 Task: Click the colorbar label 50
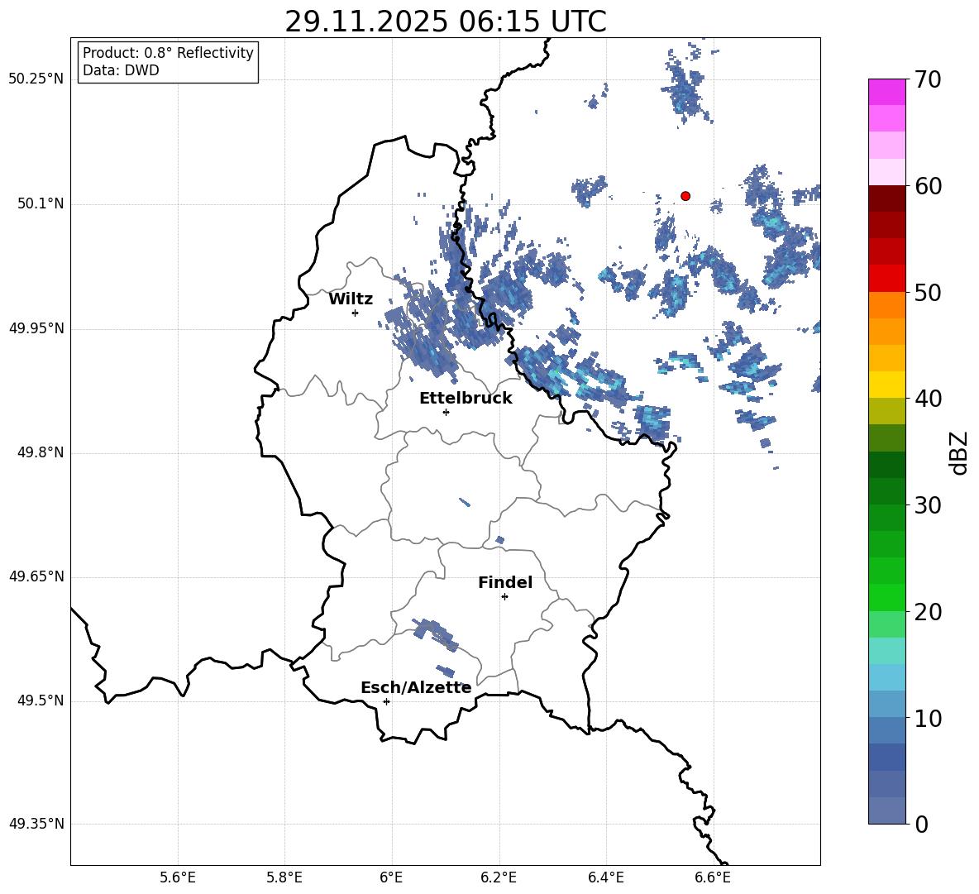click(x=928, y=292)
